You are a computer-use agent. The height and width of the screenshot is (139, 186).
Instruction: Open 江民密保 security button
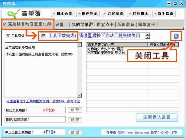(x=113, y=14)
